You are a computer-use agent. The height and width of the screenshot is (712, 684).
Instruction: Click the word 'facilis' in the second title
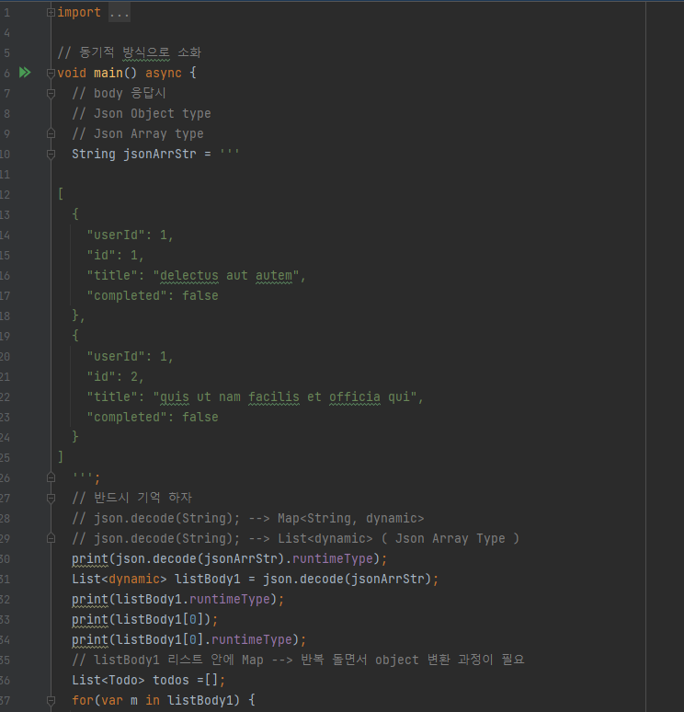(274, 396)
